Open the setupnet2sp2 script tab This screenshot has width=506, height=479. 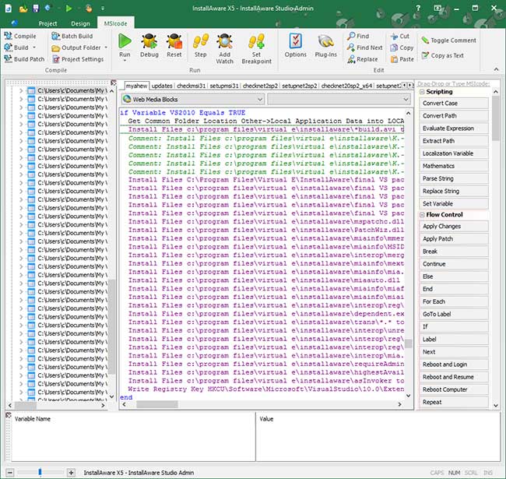point(300,86)
